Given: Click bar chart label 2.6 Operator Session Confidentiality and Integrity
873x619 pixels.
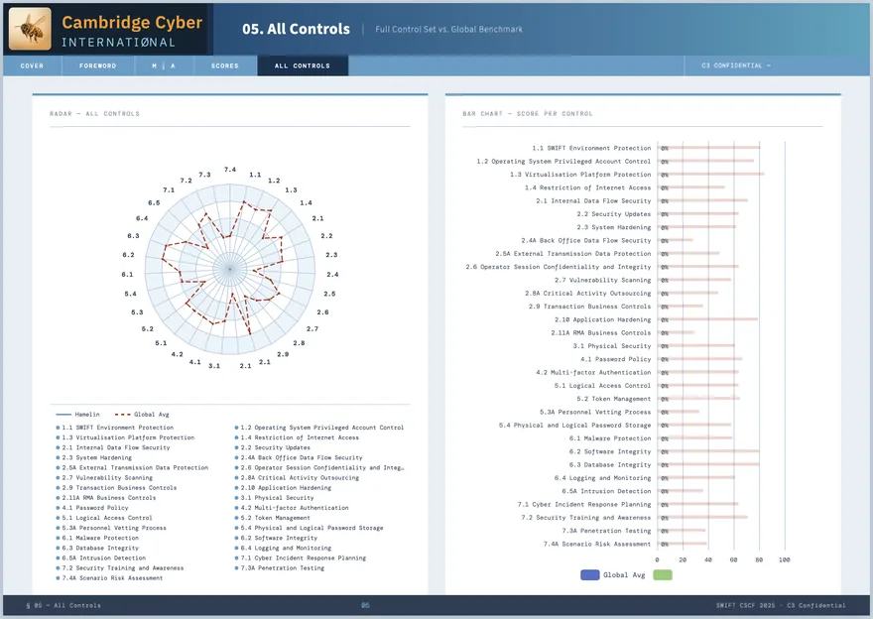Looking at the screenshot, I should [x=559, y=267].
